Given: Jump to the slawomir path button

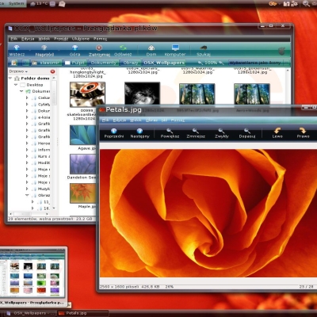Looking at the screenshot, I should (46, 63).
